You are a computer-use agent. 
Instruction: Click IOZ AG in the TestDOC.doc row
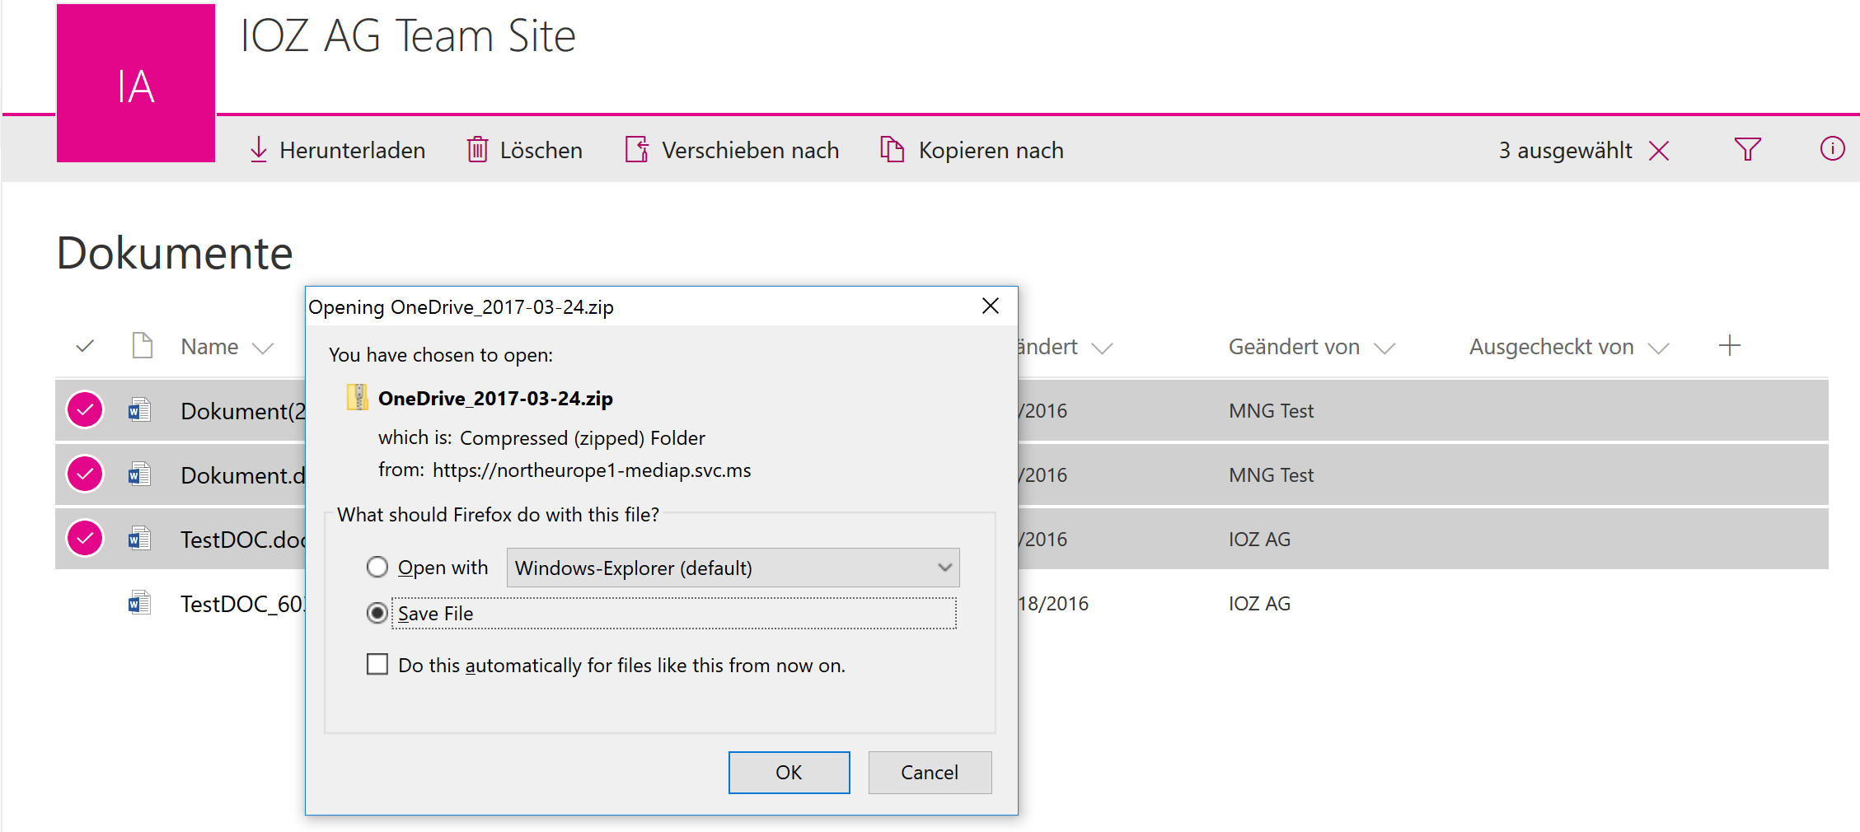pos(1259,539)
